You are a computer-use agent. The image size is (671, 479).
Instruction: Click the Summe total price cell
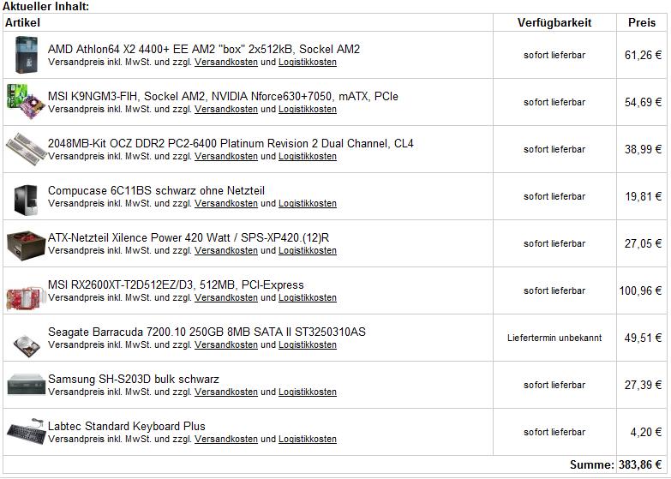point(641,465)
